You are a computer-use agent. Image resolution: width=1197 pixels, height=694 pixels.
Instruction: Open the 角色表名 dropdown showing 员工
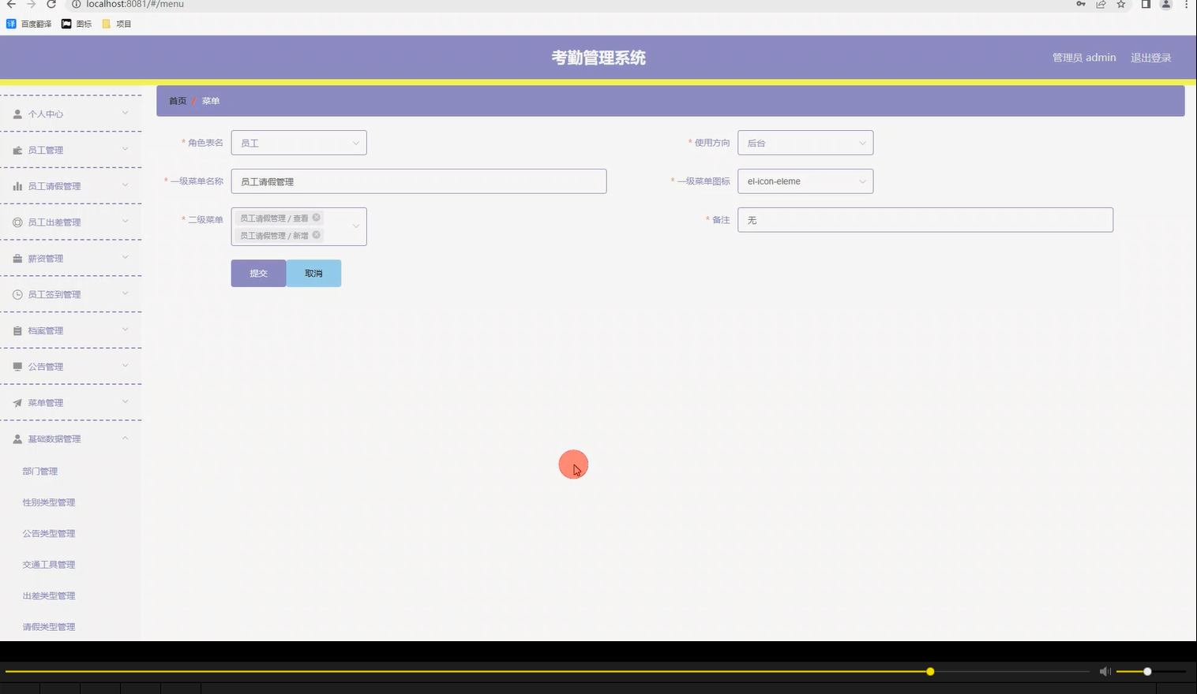298,143
